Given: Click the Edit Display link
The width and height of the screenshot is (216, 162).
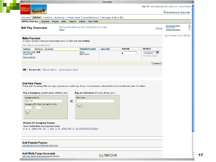Looking at the screenshot, I should click(49, 49).
